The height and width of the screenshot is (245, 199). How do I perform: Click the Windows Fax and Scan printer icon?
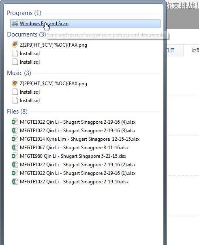click(15, 24)
